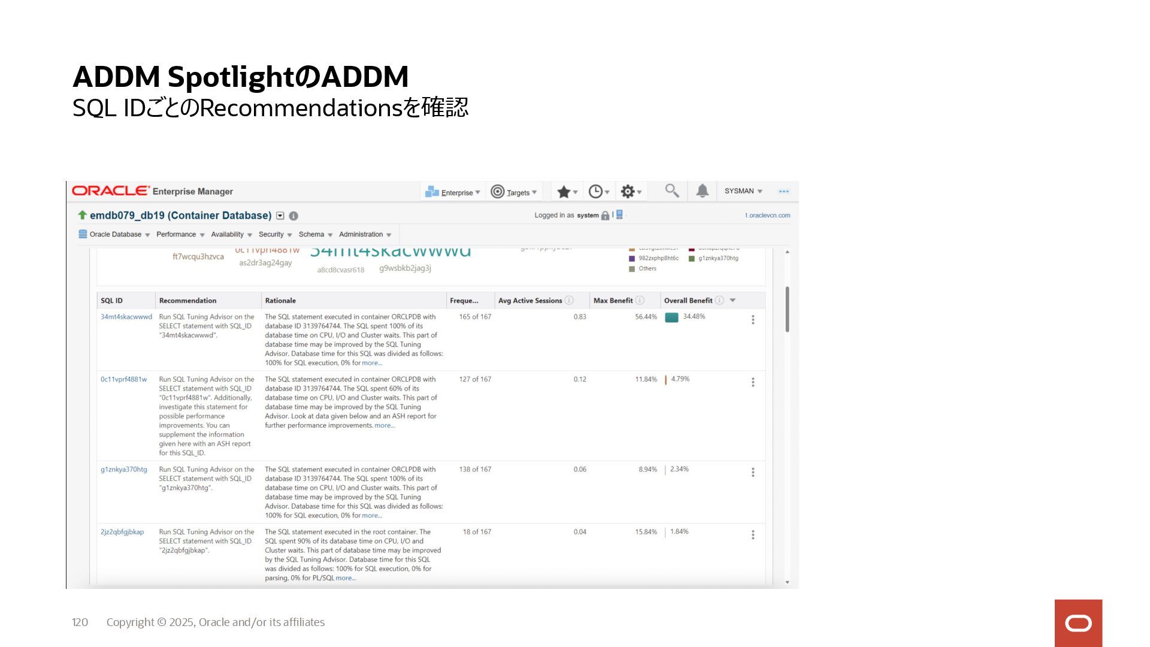Open row actions menu for g1znkya370htg
Viewport: 1150px width, 647px height.
coord(753,473)
